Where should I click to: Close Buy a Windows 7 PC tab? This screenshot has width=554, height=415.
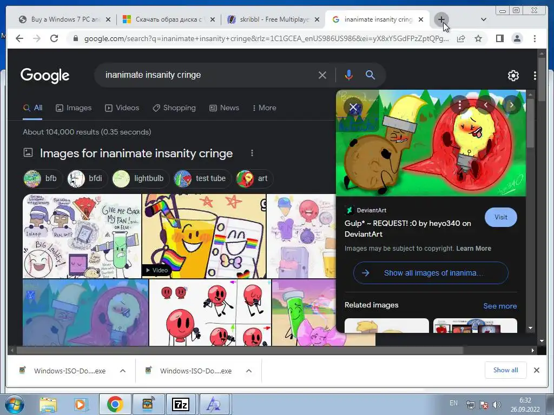pos(108,19)
